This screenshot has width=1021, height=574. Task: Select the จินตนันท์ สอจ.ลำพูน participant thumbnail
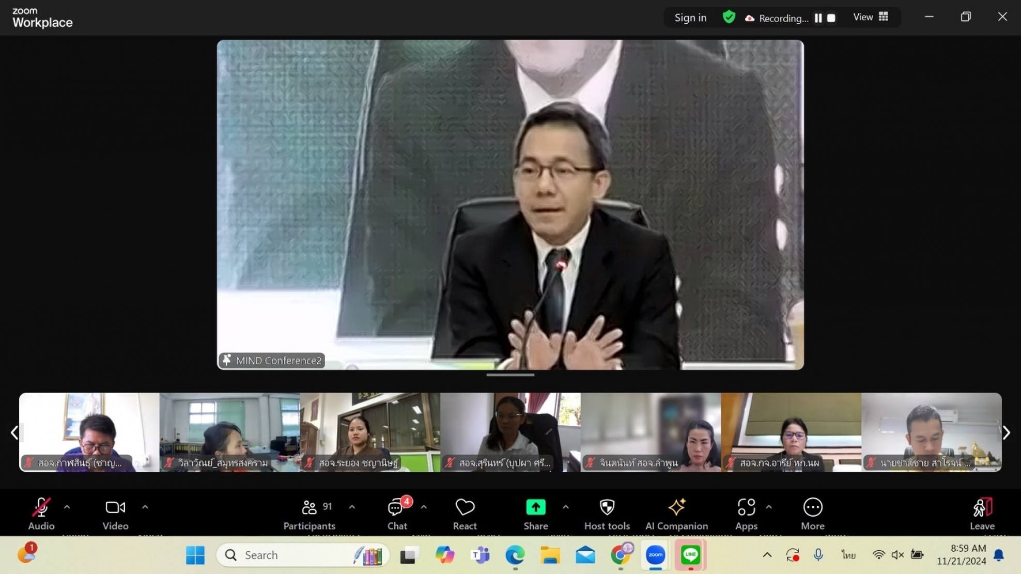[651, 432]
